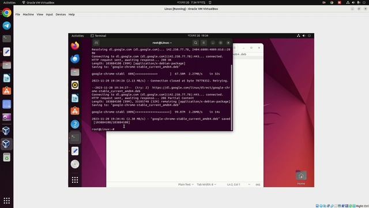Open Ubuntu Software in the guest dock
This screenshot has width=369, height=208.
pos(75,111)
